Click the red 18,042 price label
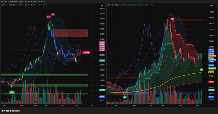The image size is (218, 114). (x=211, y=82)
